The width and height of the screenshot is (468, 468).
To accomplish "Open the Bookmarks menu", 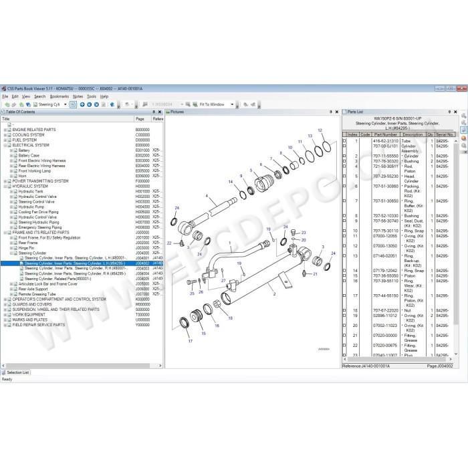I will 59,96.
